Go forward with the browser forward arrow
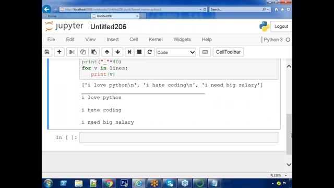This screenshot has height=188, width=334. [x=55, y=9]
